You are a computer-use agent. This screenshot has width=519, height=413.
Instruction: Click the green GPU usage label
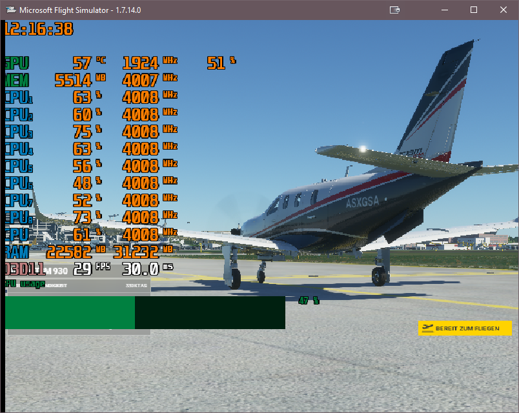(25, 284)
